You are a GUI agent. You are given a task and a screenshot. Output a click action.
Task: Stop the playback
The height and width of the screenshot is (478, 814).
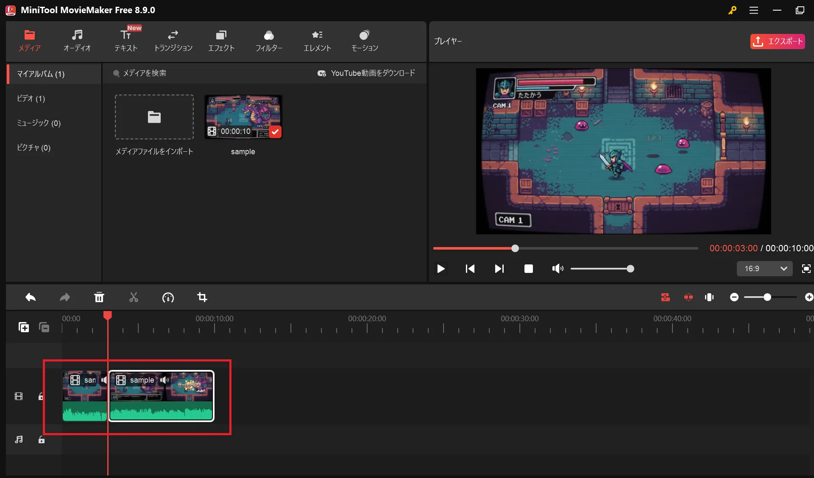pos(528,269)
